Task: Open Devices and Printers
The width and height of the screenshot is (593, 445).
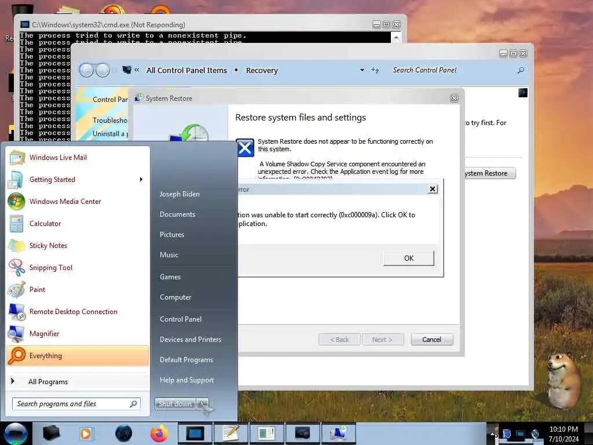Action: tap(190, 340)
